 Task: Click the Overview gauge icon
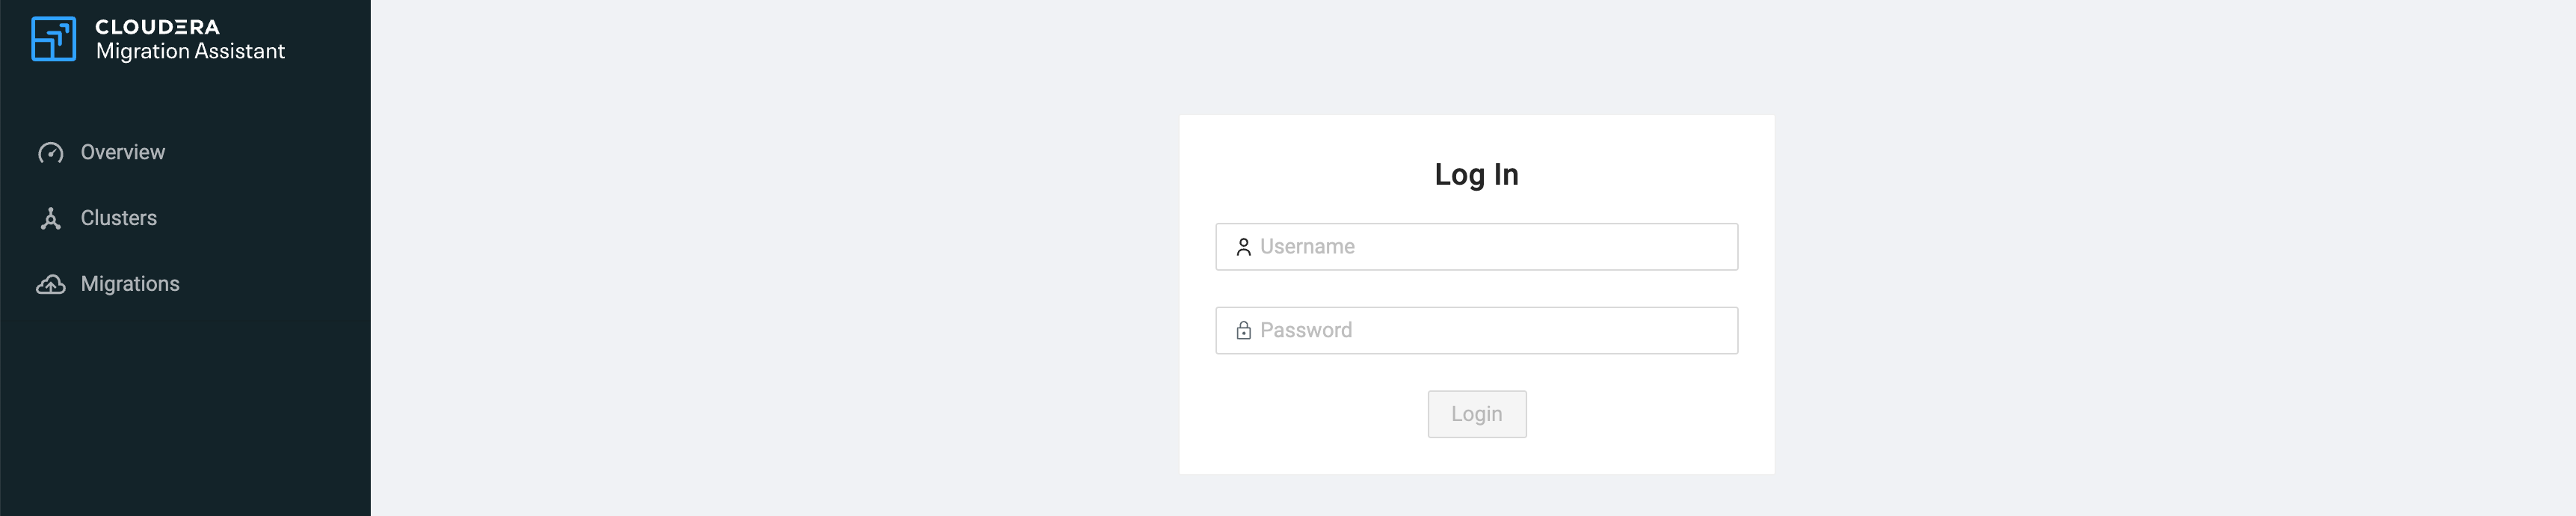point(51,153)
